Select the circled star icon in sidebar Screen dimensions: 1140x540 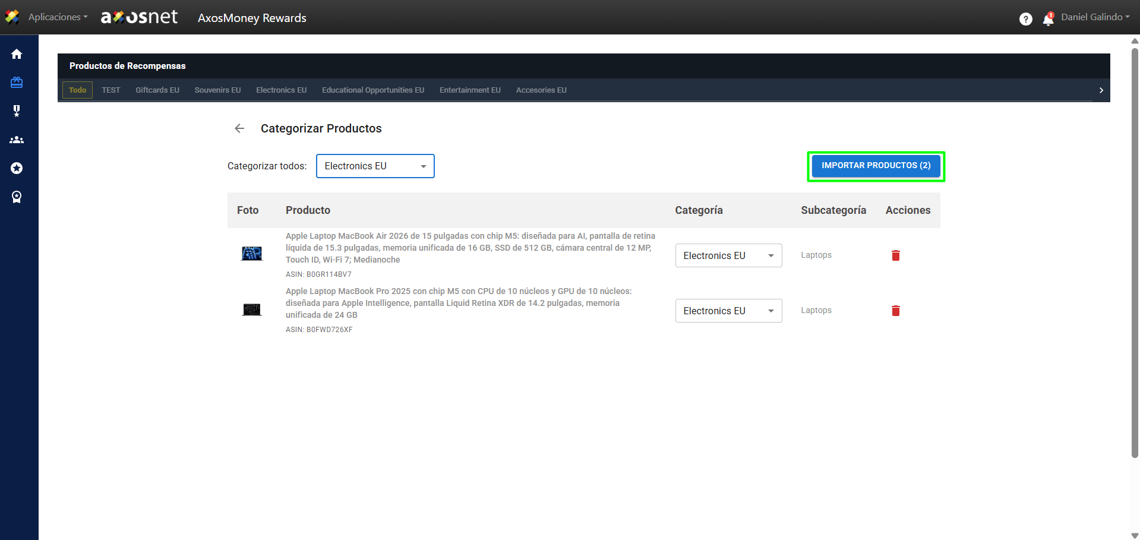coord(17,168)
